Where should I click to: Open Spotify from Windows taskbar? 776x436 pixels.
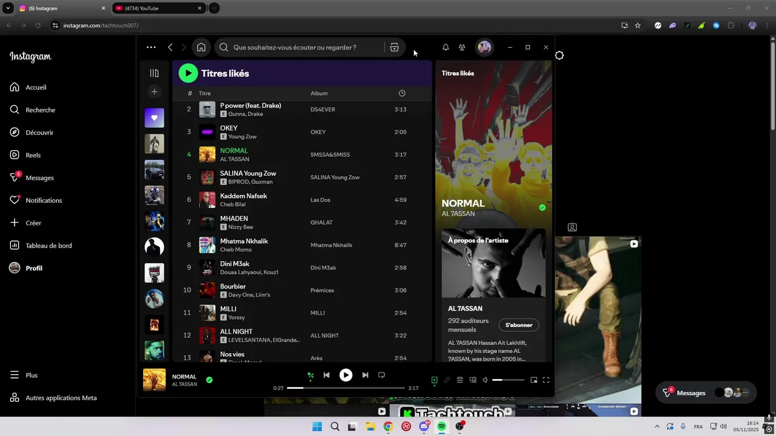tap(441, 426)
